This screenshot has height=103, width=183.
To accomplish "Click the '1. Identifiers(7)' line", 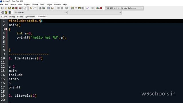I will (26, 58).
